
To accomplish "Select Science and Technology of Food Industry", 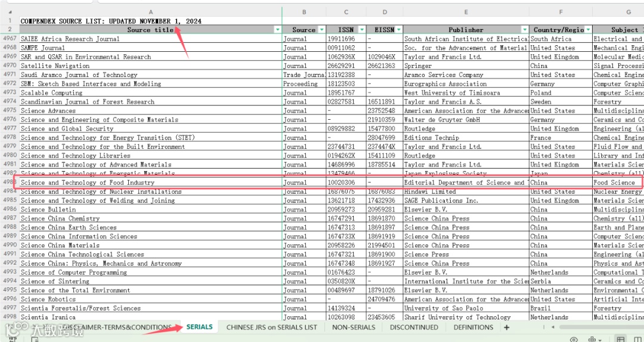I will tap(151, 183).
